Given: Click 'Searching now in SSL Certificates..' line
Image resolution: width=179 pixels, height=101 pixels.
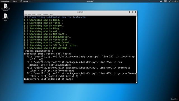Looking at the screenshot, I should (x=51, y=45).
